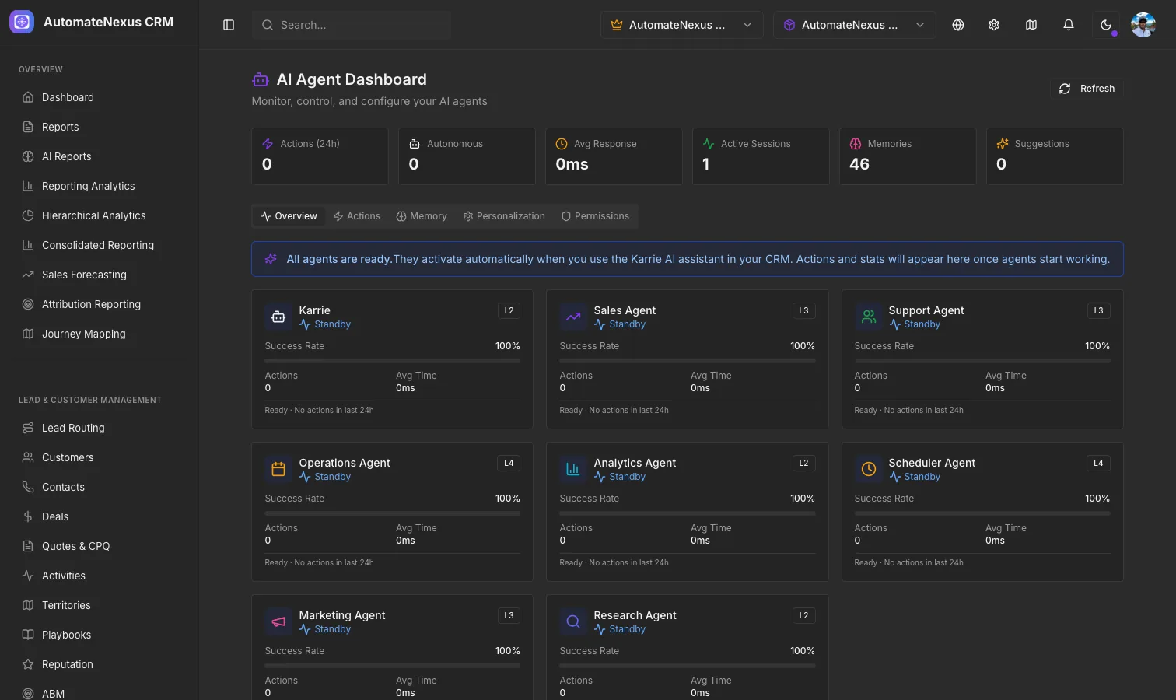Open Consolidated Reporting
1176x700 pixels.
pos(100,245)
